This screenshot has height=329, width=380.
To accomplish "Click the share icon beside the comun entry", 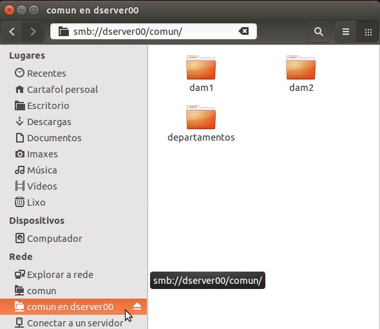I will 19,290.
